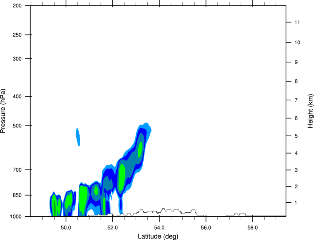Screen dimensions: 314x240
Task: Select the 250 pressure tick label
Action: [17, 35]
